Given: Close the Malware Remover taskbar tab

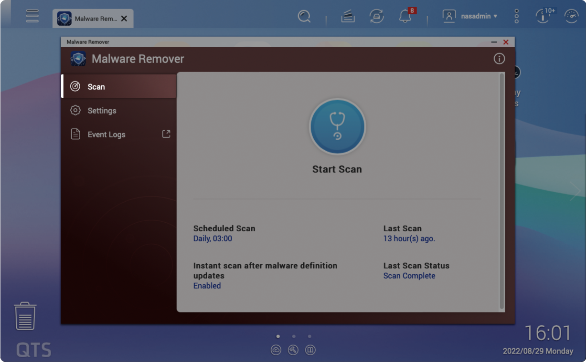Looking at the screenshot, I should [124, 19].
